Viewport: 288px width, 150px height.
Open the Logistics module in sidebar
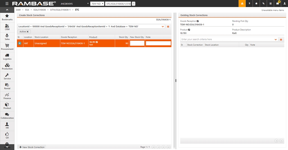[x=7, y=56]
